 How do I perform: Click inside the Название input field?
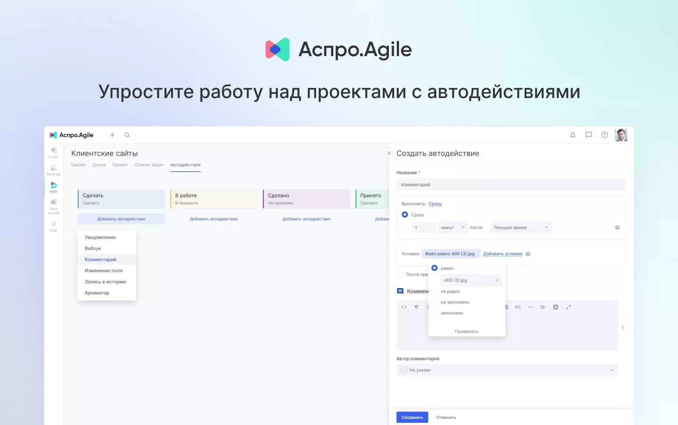tap(511, 184)
